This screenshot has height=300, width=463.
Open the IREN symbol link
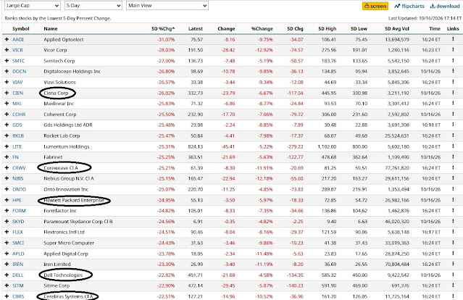[17, 264]
